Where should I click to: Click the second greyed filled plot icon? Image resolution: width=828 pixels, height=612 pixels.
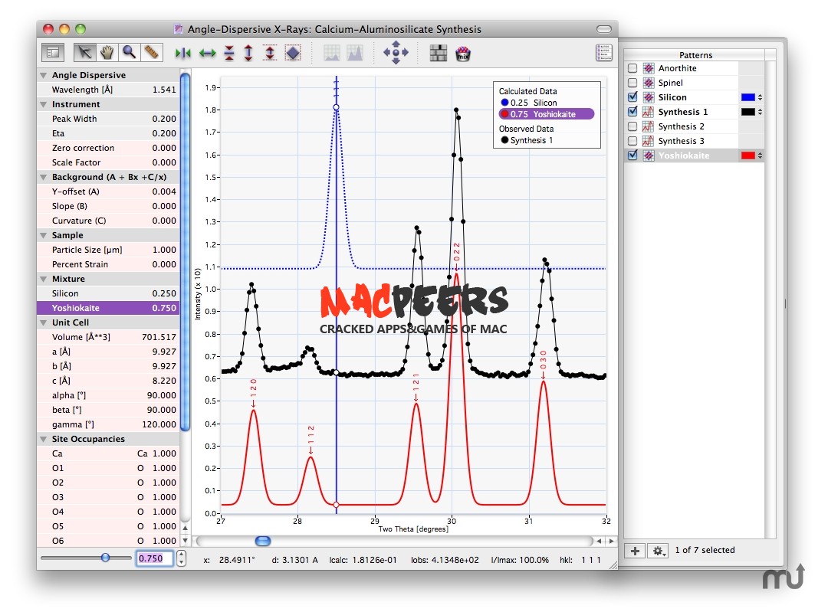(x=355, y=53)
